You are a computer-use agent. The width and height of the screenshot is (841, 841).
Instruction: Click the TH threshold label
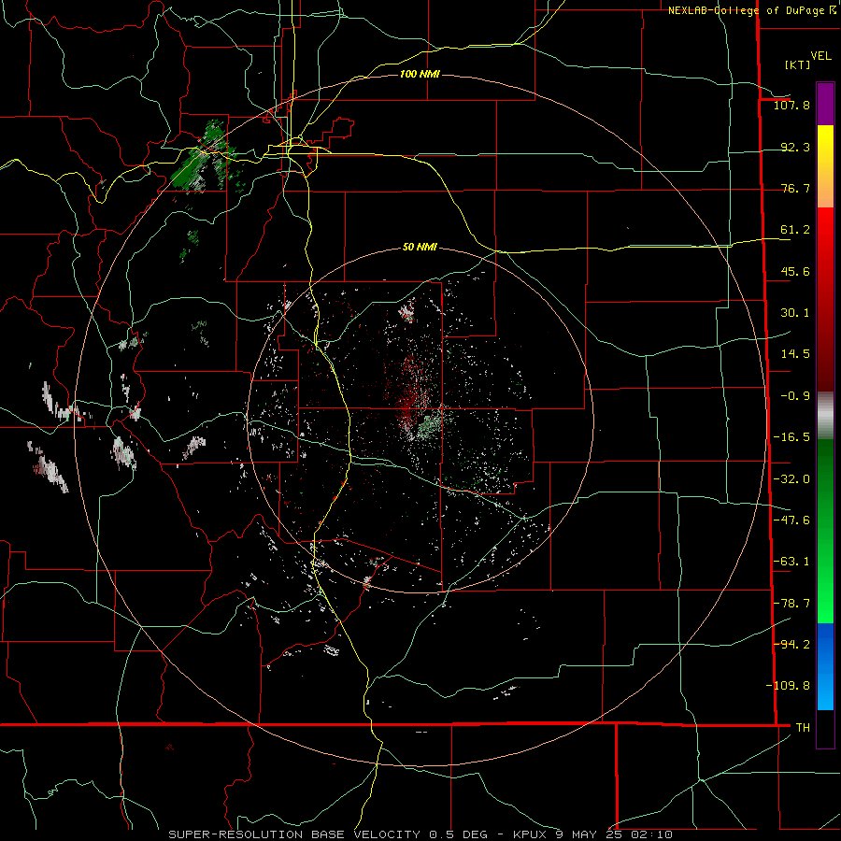[x=803, y=728]
